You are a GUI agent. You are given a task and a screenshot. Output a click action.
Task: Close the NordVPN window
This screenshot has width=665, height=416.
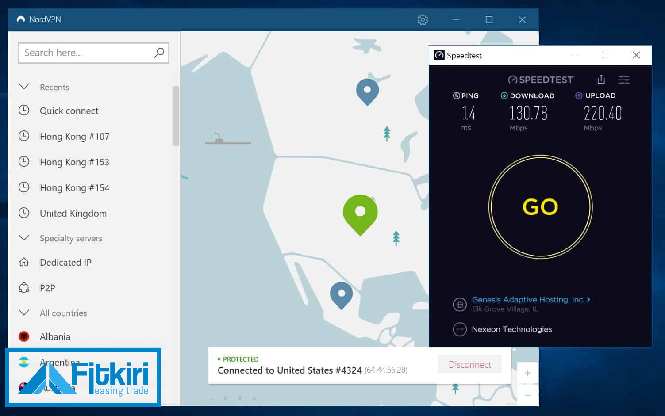point(522,19)
